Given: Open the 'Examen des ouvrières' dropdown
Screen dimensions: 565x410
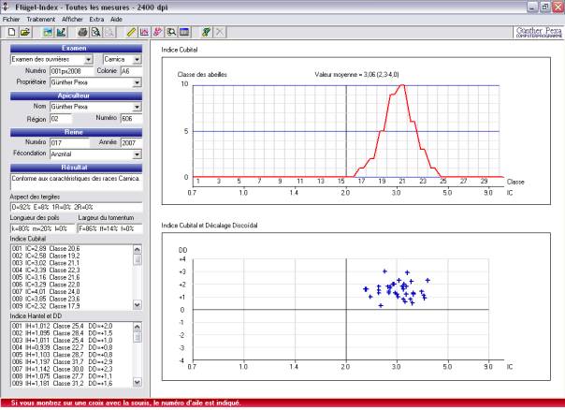Looking at the screenshot, I should [x=89, y=58].
